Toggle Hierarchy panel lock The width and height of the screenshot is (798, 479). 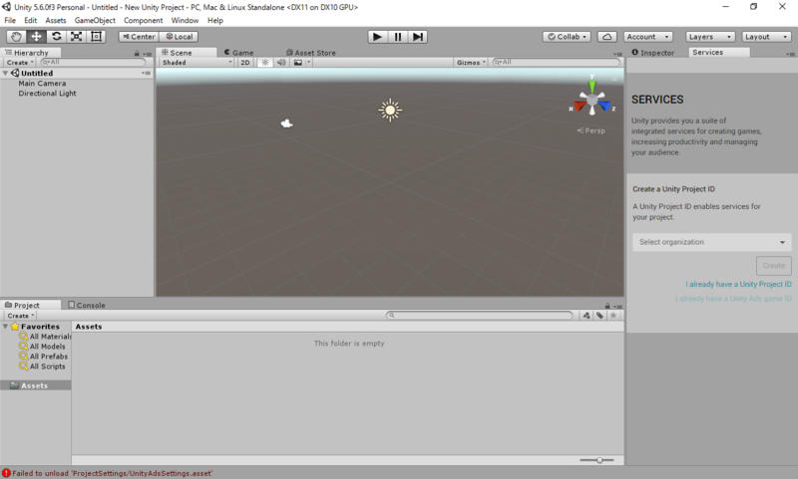click(137, 53)
